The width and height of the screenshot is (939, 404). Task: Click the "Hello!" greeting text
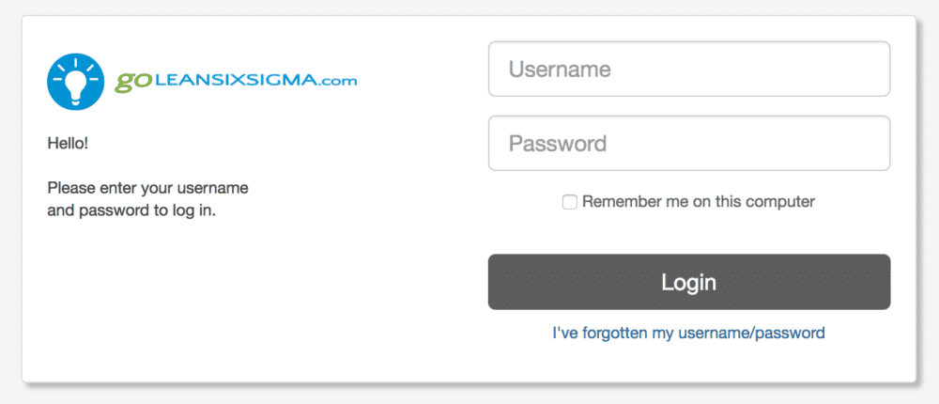pyautogui.click(x=68, y=144)
